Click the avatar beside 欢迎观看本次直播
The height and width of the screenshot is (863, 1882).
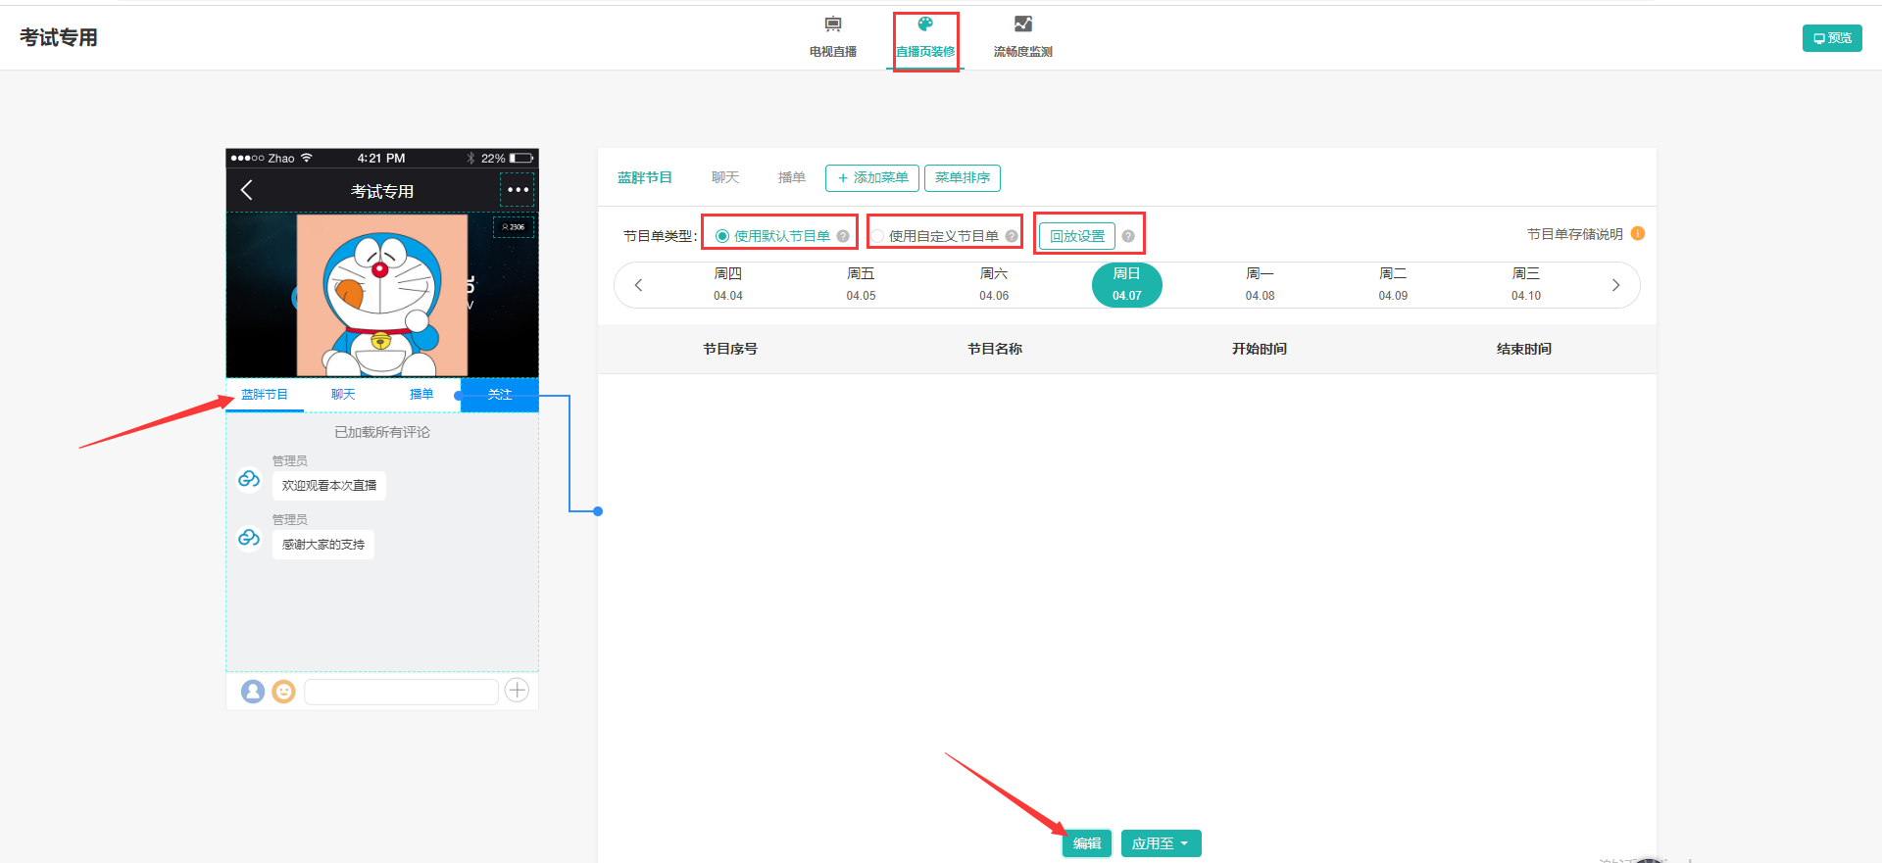tap(249, 479)
